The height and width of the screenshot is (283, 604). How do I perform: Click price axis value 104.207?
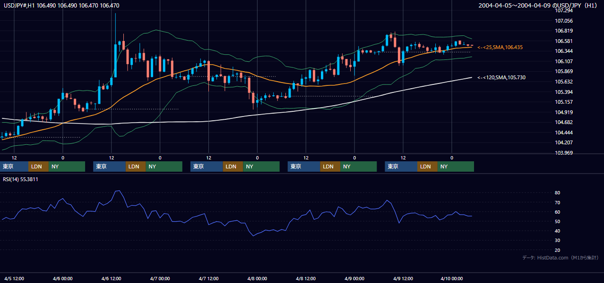pos(564,142)
